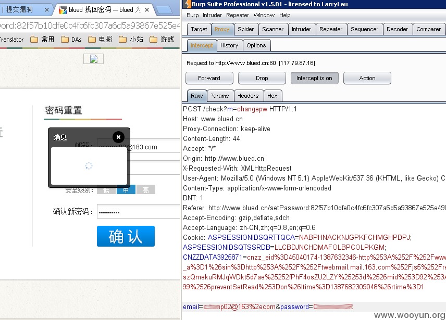Screen dimensions: 446x320
Task: Toggle the Intercept is on button
Action: (x=315, y=78)
